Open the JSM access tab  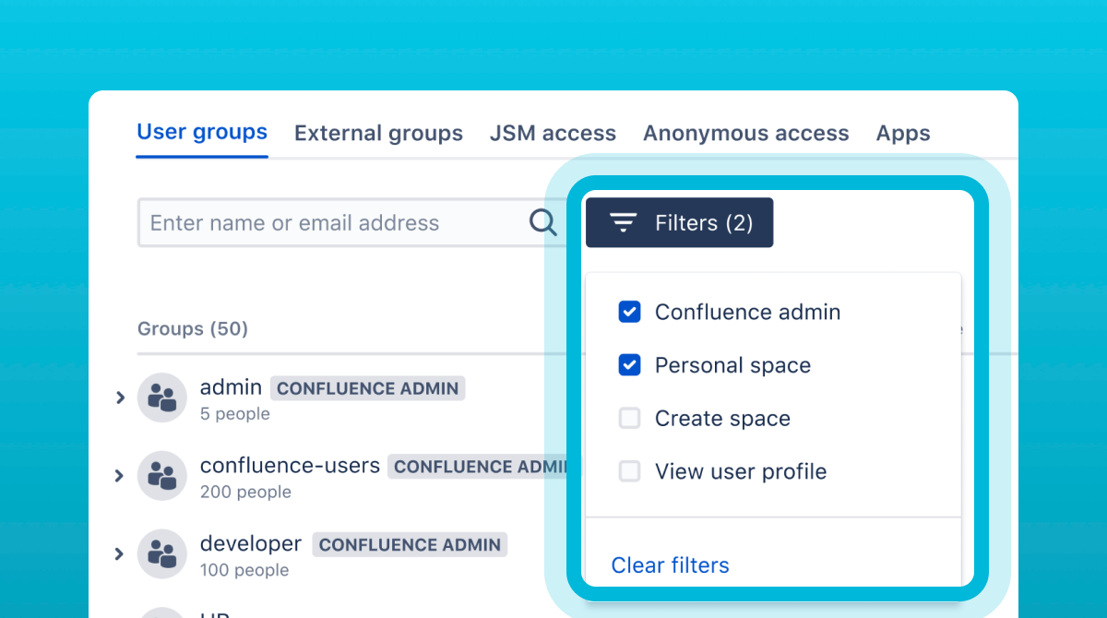553,133
